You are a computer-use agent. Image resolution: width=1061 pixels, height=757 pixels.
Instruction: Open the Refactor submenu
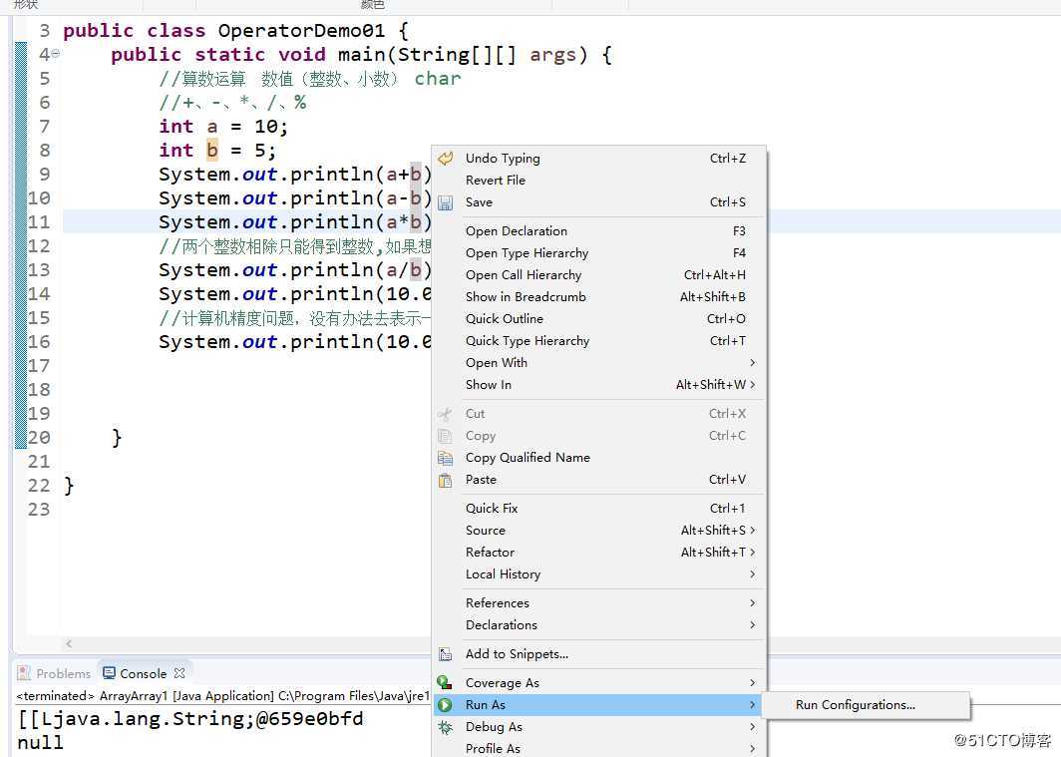tap(599, 552)
